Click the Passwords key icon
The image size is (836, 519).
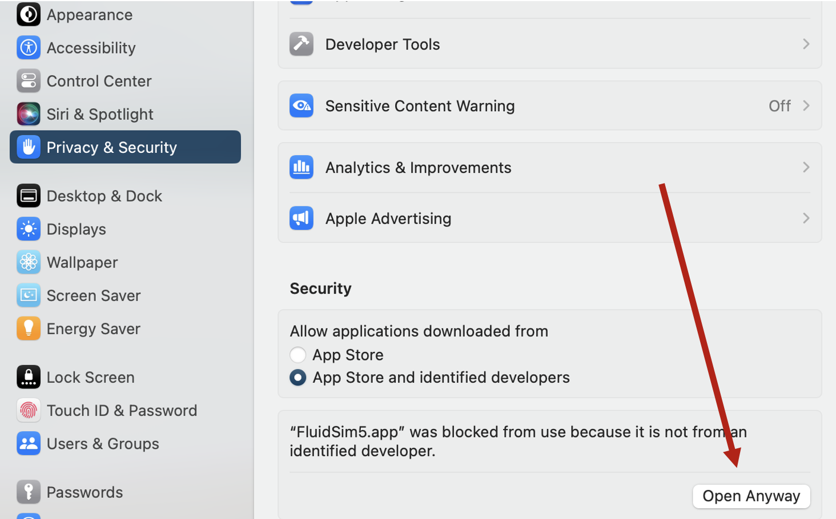(x=28, y=492)
